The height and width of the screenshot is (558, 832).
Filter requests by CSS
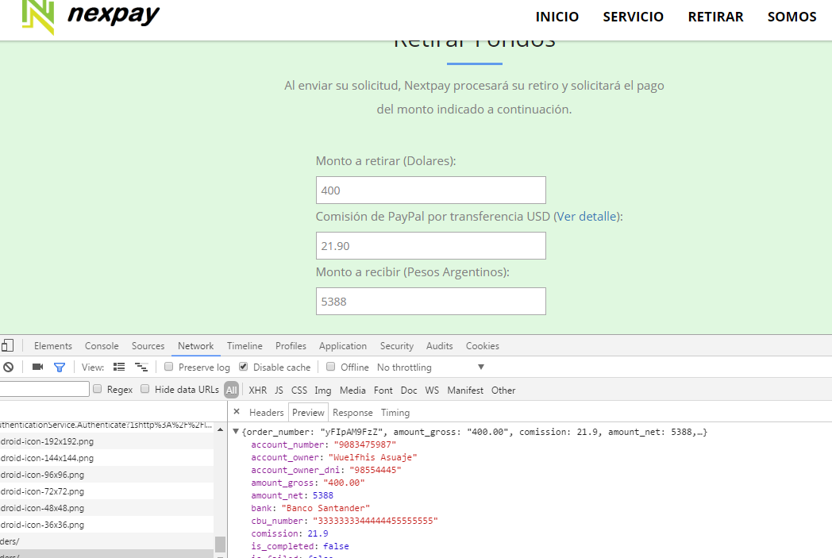[299, 391]
